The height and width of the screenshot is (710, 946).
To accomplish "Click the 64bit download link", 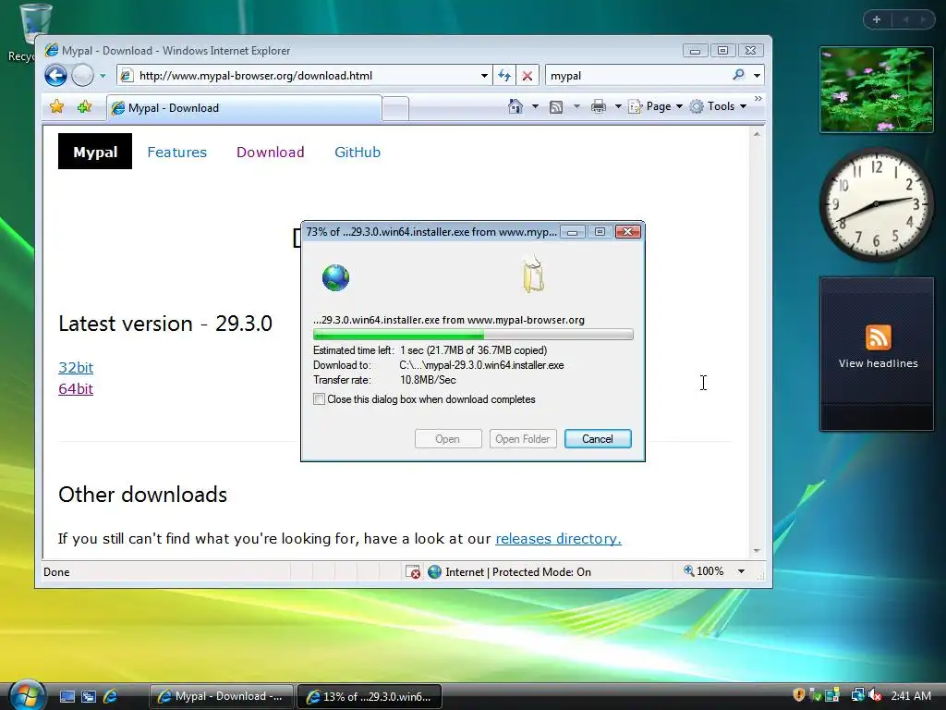I will [x=76, y=389].
